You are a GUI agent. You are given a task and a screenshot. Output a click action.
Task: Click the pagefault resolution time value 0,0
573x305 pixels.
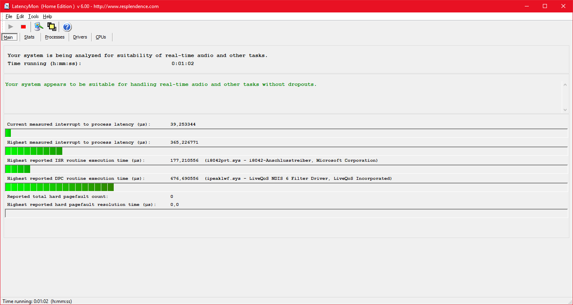(174, 205)
